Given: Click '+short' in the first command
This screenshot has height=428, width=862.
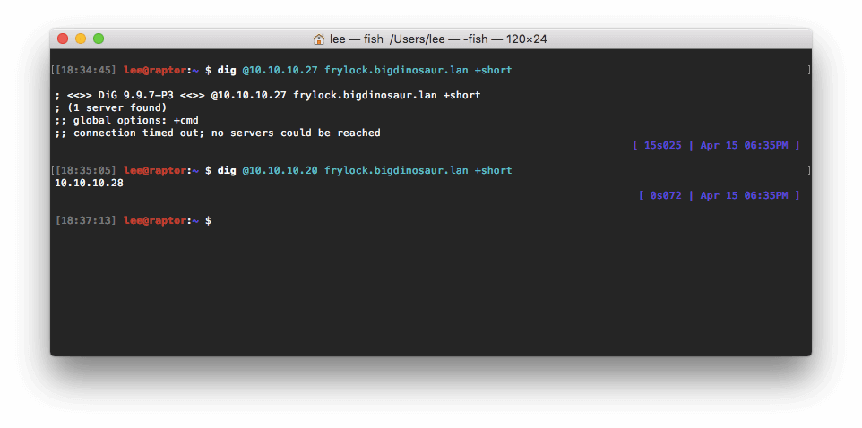Looking at the screenshot, I should tap(493, 70).
